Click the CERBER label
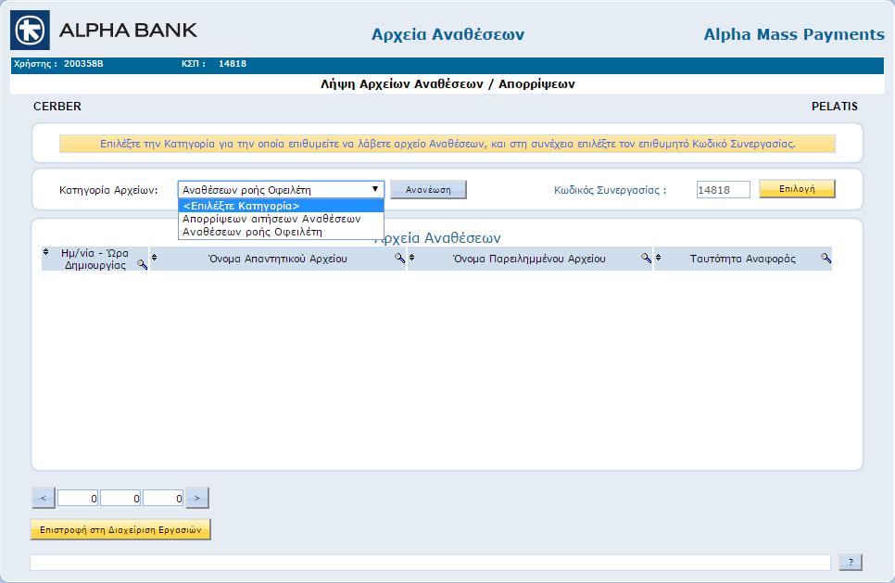This screenshot has width=895, height=583. point(57,107)
